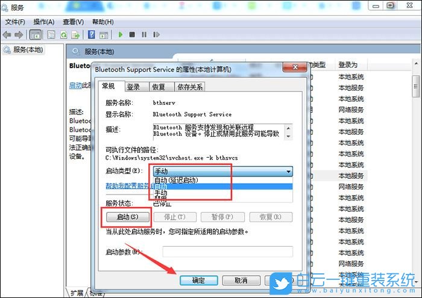Stop service with black square icon
Viewport: 422px width, 298px height.
tap(132, 35)
